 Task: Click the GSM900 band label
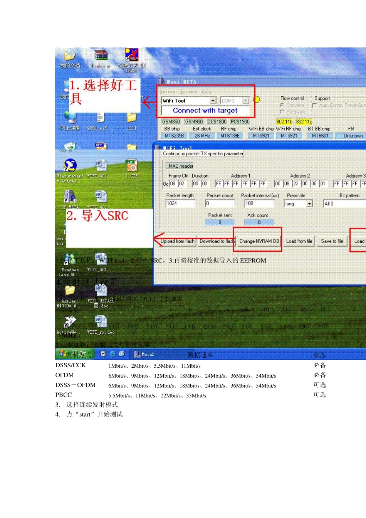click(194, 122)
